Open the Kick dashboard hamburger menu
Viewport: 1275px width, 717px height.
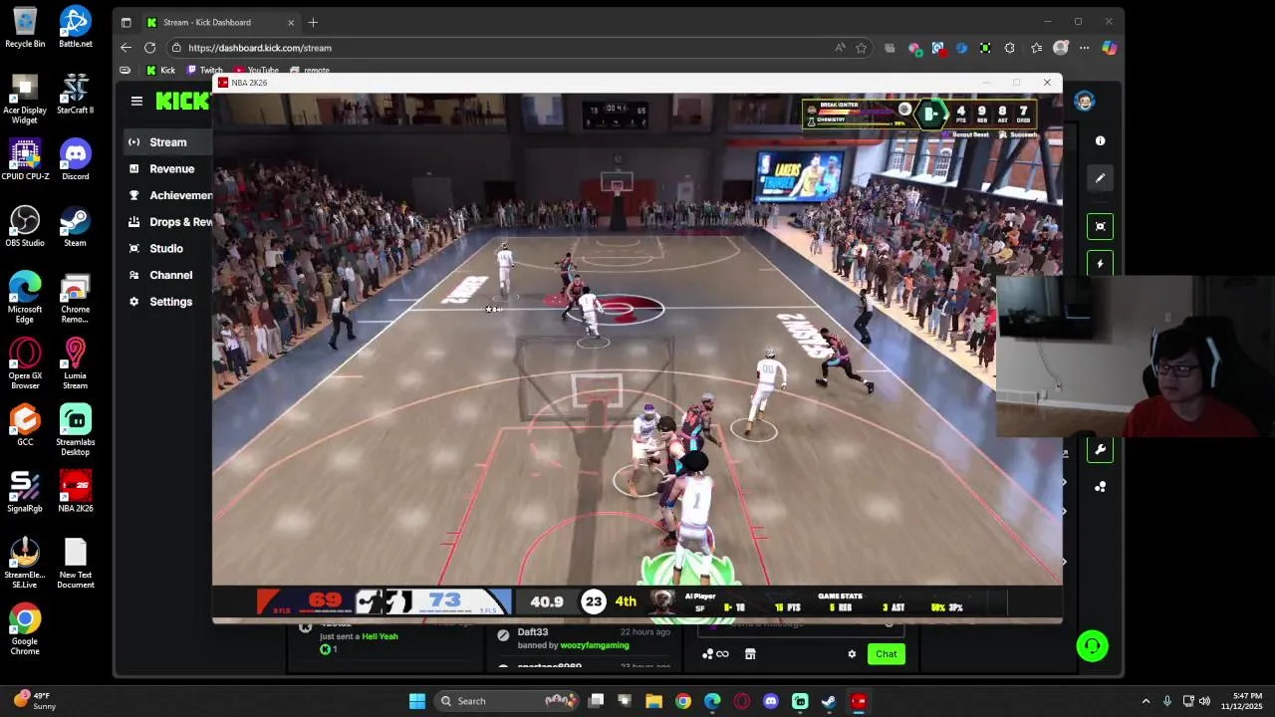(136, 101)
